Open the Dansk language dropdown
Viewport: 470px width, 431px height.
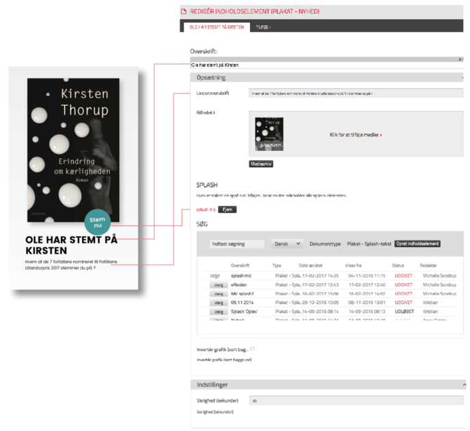[x=287, y=244]
